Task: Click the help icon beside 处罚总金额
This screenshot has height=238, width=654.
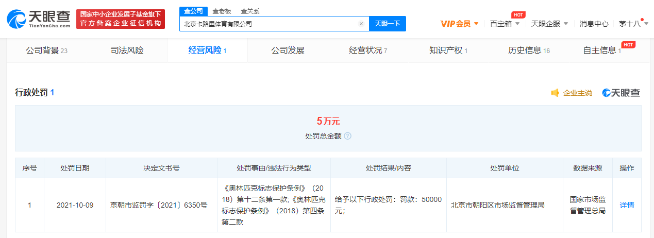Action: [347, 136]
